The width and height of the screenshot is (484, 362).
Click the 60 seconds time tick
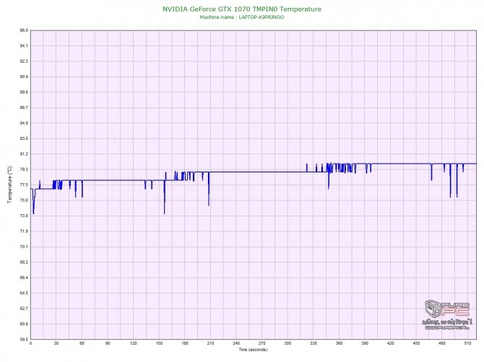[82, 343]
